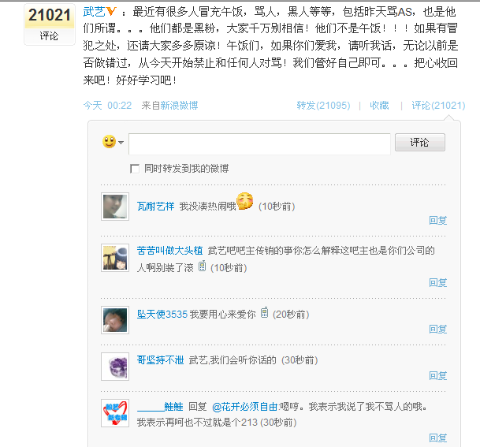Click the mobile phone icon in 苦苦叫做大头植 comment

point(202,266)
